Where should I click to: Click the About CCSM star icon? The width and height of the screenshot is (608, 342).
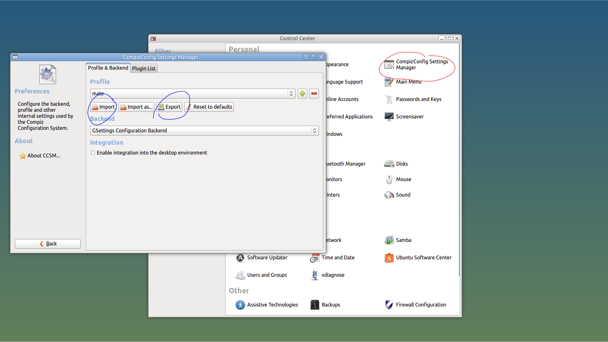[x=23, y=156]
